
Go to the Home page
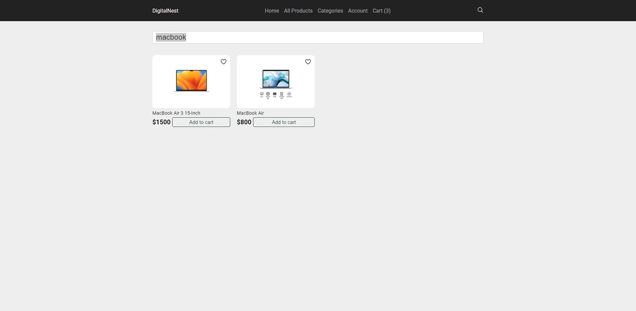272,11
